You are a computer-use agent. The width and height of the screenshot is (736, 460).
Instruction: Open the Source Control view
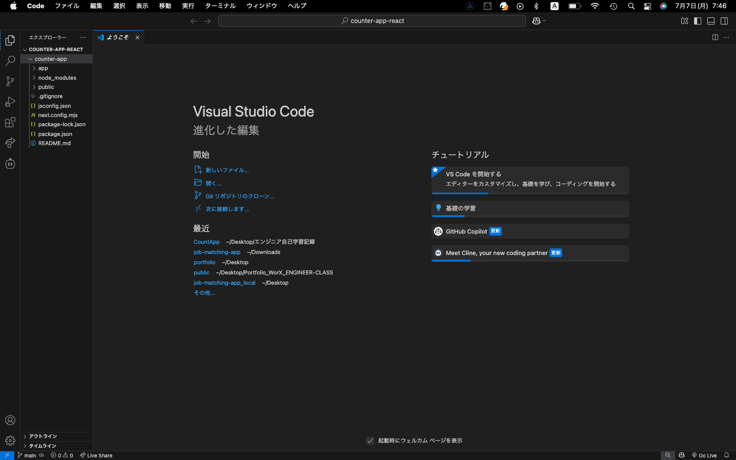click(x=10, y=81)
